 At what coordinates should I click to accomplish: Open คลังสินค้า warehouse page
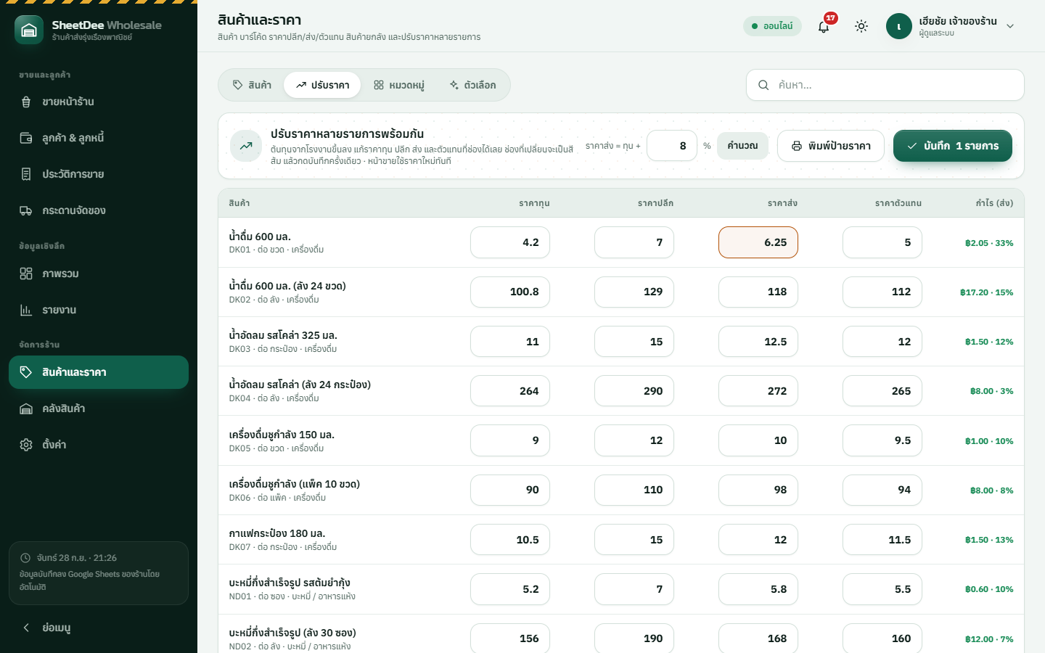click(99, 408)
